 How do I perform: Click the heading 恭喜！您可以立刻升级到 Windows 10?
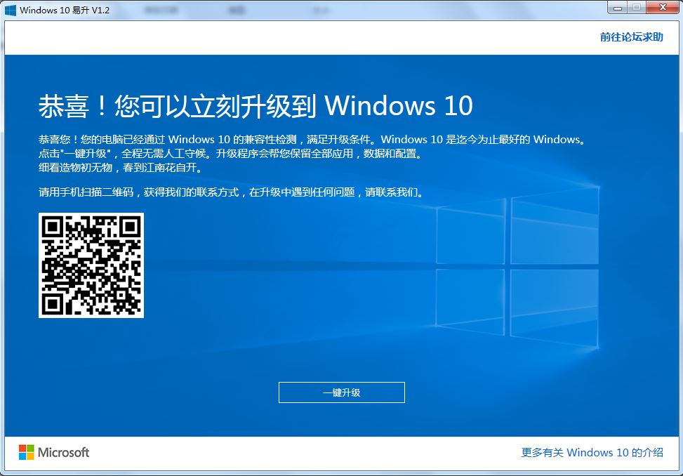pos(256,106)
